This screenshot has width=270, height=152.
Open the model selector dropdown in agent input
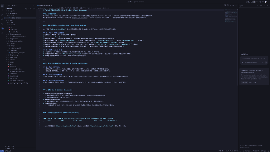pos(252,62)
